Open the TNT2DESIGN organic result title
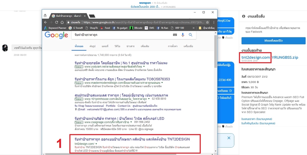The width and height of the screenshot is (307, 155). [x=132, y=139]
